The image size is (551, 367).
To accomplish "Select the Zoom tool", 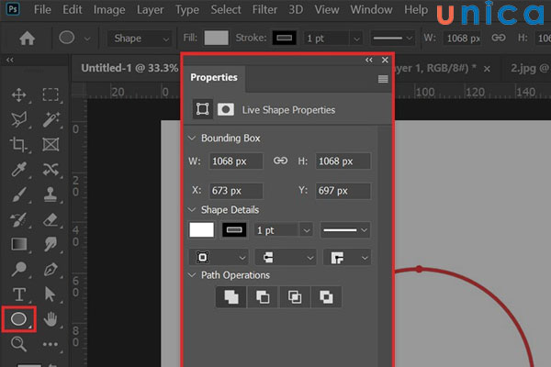I will tap(19, 344).
